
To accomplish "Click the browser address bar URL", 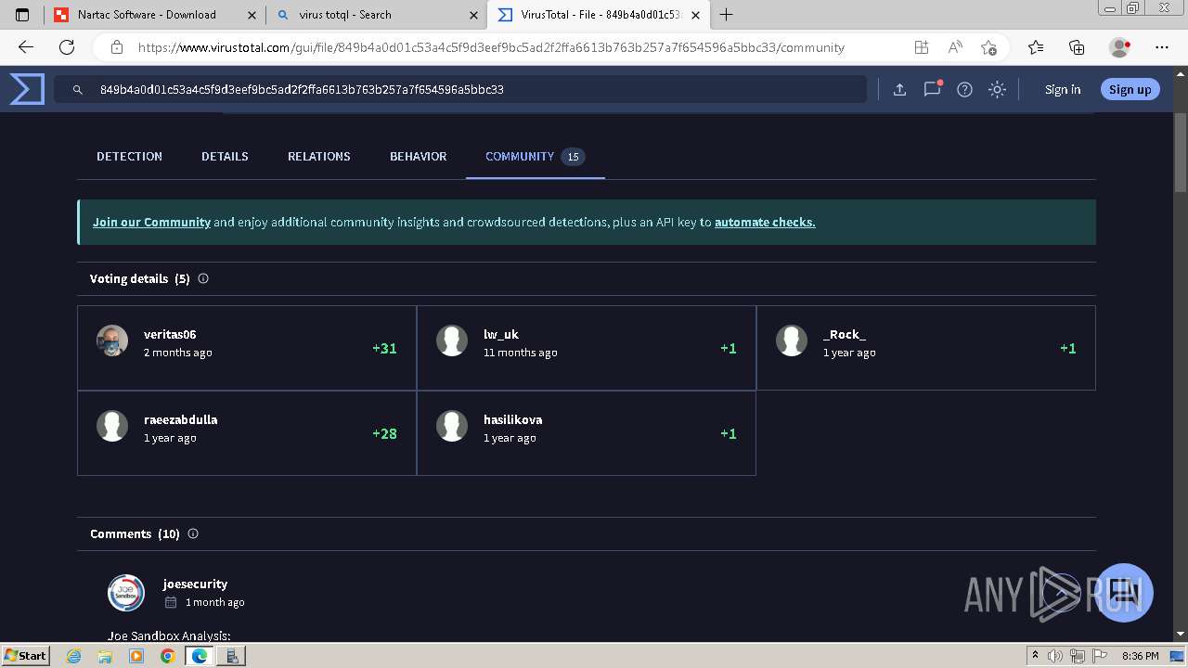I will [x=491, y=47].
